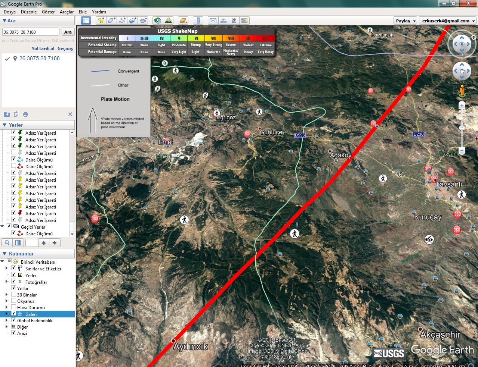
Task: Save the current image
Action: click(x=234, y=21)
